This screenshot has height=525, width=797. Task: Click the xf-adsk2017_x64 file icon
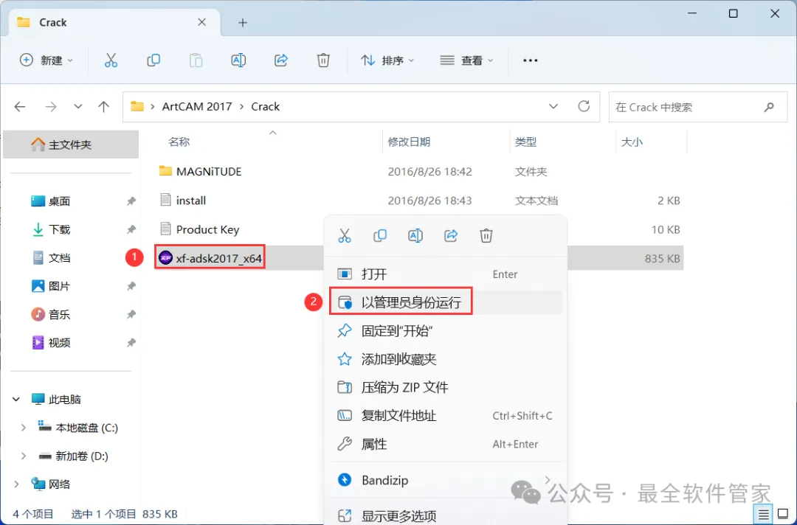coord(166,258)
